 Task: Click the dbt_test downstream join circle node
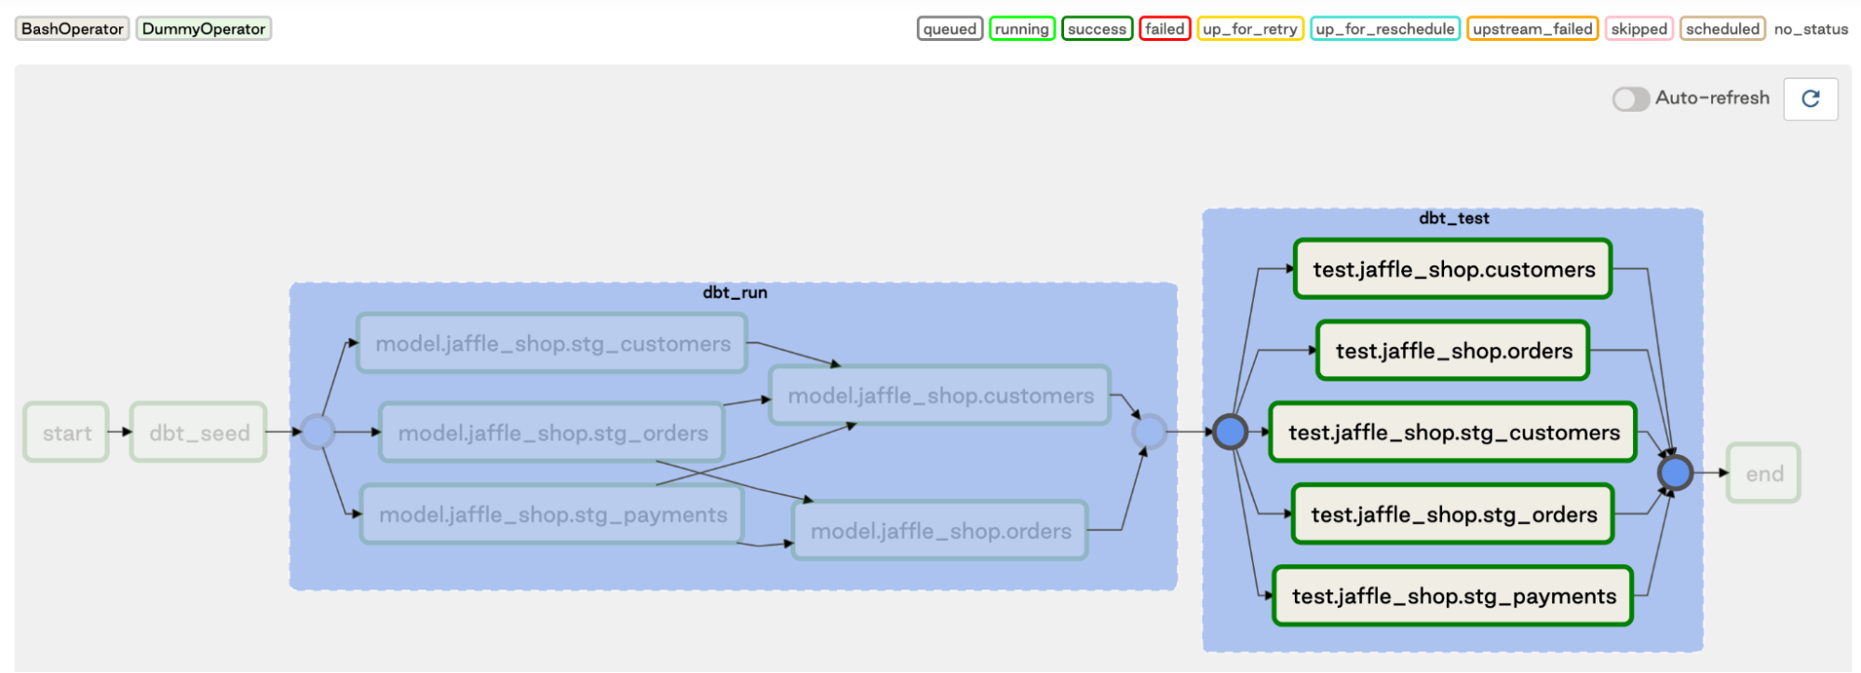click(x=1674, y=473)
